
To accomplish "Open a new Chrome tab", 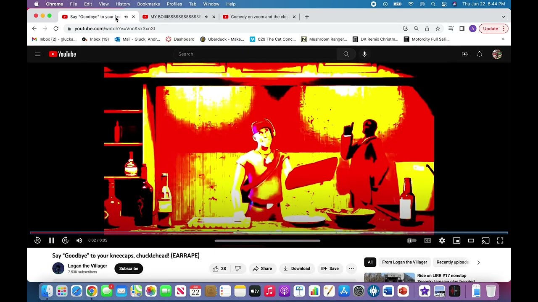I will [x=307, y=17].
